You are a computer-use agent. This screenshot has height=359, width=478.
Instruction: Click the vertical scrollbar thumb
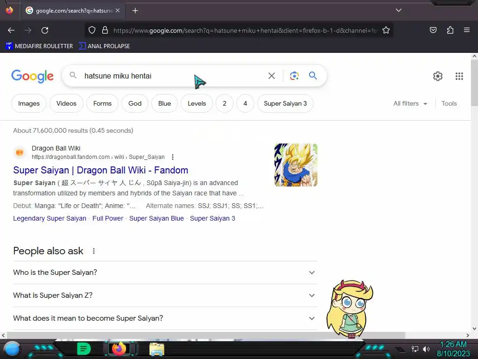474,83
